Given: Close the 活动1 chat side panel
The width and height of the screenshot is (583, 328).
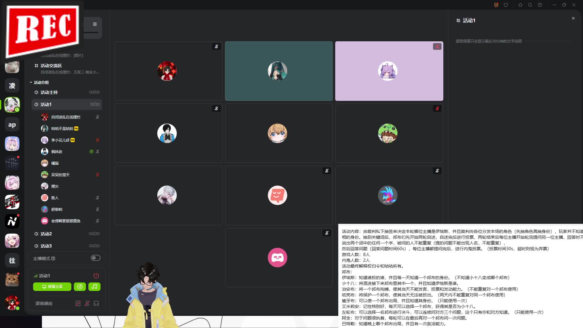Looking at the screenshot, I should pos(573,18).
